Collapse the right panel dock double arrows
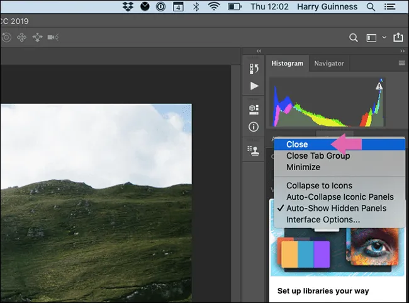 coord(401,51)
